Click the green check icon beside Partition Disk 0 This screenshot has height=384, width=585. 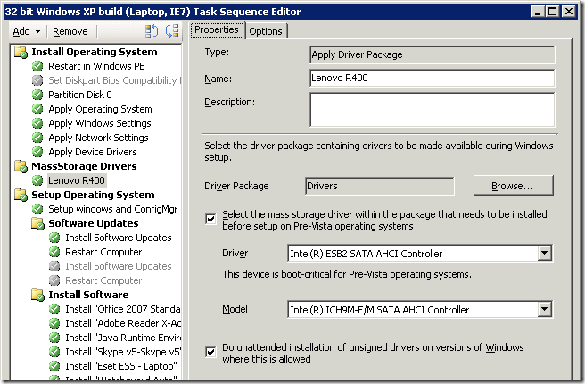(x=37, y=95)
